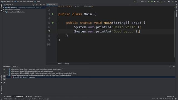
Task: Click the LF line separator widget
Action: coord(157,99)
